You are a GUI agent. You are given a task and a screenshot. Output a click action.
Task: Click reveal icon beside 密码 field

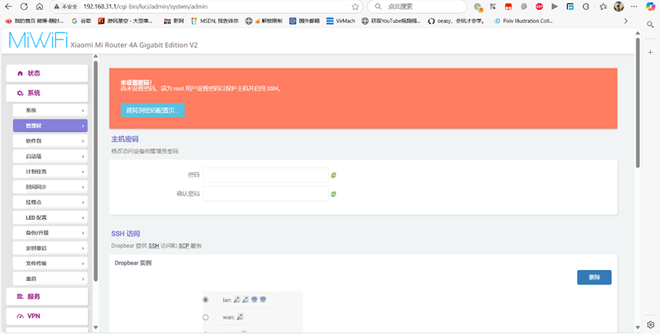(x=333, y=175)
